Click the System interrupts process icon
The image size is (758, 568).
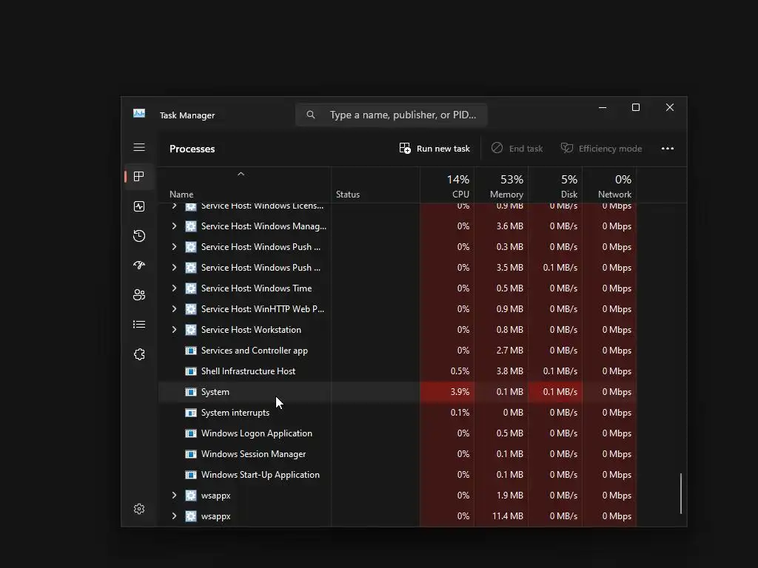(191, 413)
